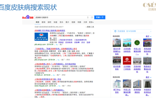The width and height of the screenshot is (156, 98).
Task: Expand 展开 in 相关医院 section
Action: (148, 36)
